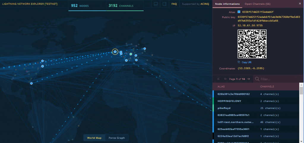Select row 025eeb02baf7555a3601
This screenshot has height=143, width=304.
(256, 129)
